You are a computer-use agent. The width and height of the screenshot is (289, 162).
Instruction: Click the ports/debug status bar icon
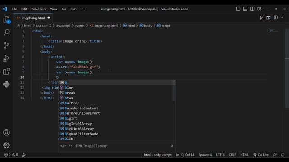[24, 155]
